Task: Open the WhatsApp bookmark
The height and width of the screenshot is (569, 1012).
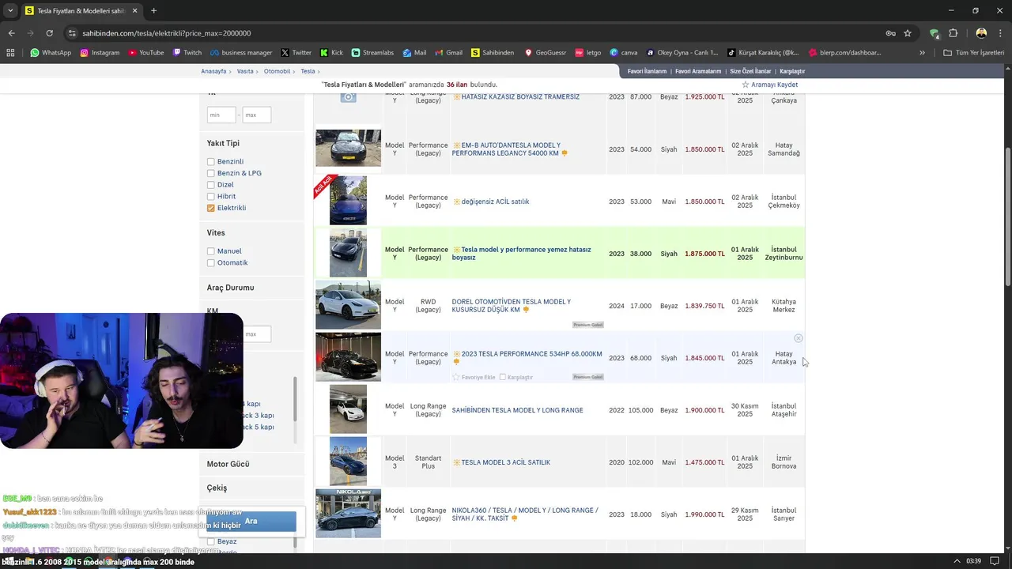Action: [51, 53]
